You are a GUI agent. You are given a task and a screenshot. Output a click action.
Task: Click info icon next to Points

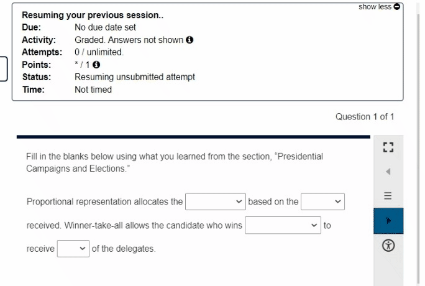point(97,65)
